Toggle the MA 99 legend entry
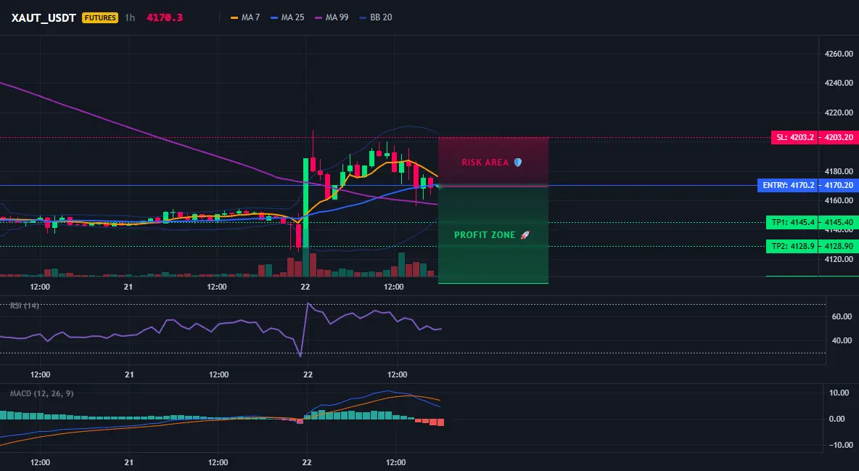This screenshot has height=471, width=859. (332, 17)
